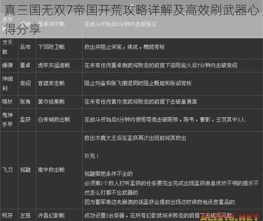Click condition 在战斗开始后8分钟内击破张辽
Screen dimensions: 263x221
(121, 24)
